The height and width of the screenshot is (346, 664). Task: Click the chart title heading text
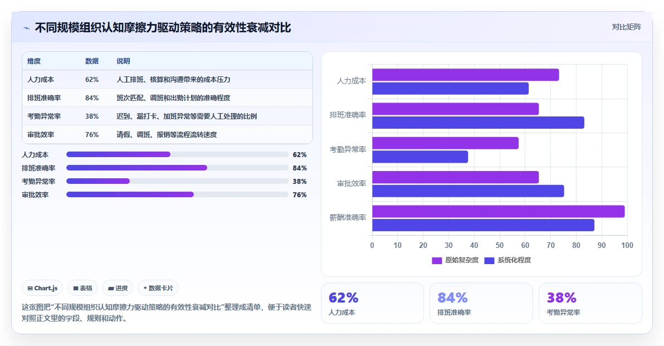click(x=163, y=28)
